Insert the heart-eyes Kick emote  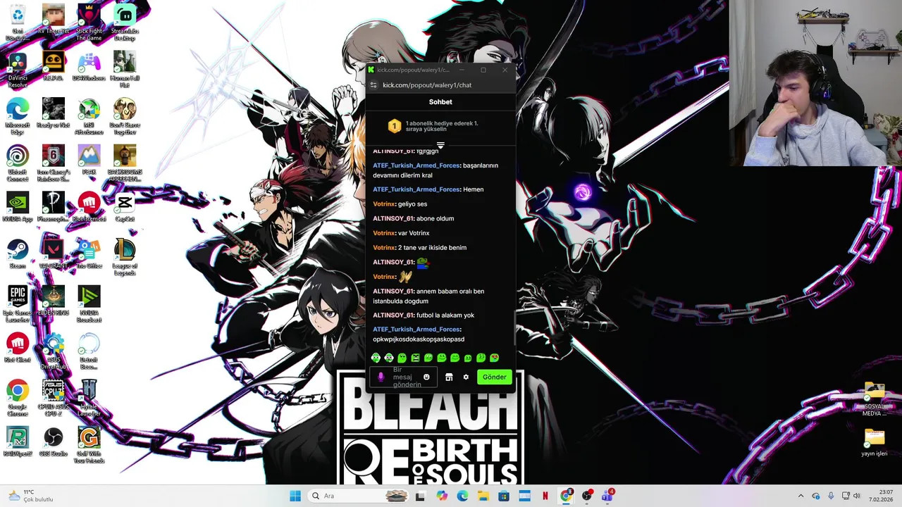(494, 358)
